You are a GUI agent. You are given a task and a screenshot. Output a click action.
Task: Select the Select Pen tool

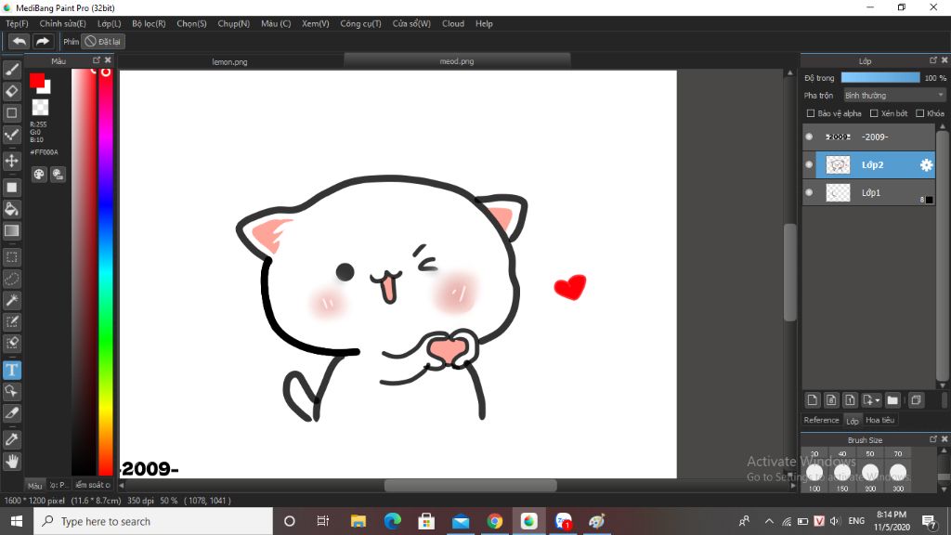pos(11,321)
